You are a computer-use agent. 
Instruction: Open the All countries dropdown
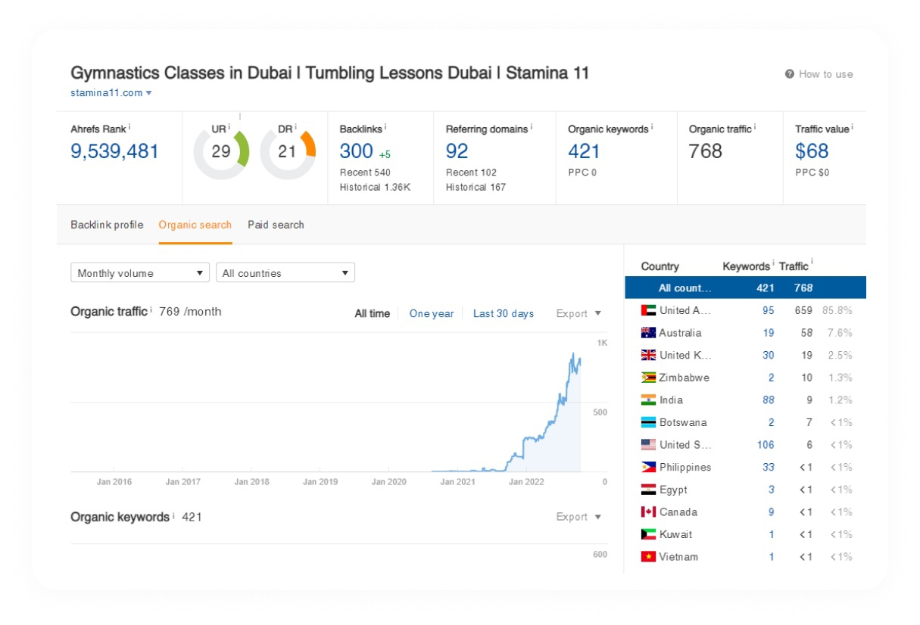pos(285,273)
